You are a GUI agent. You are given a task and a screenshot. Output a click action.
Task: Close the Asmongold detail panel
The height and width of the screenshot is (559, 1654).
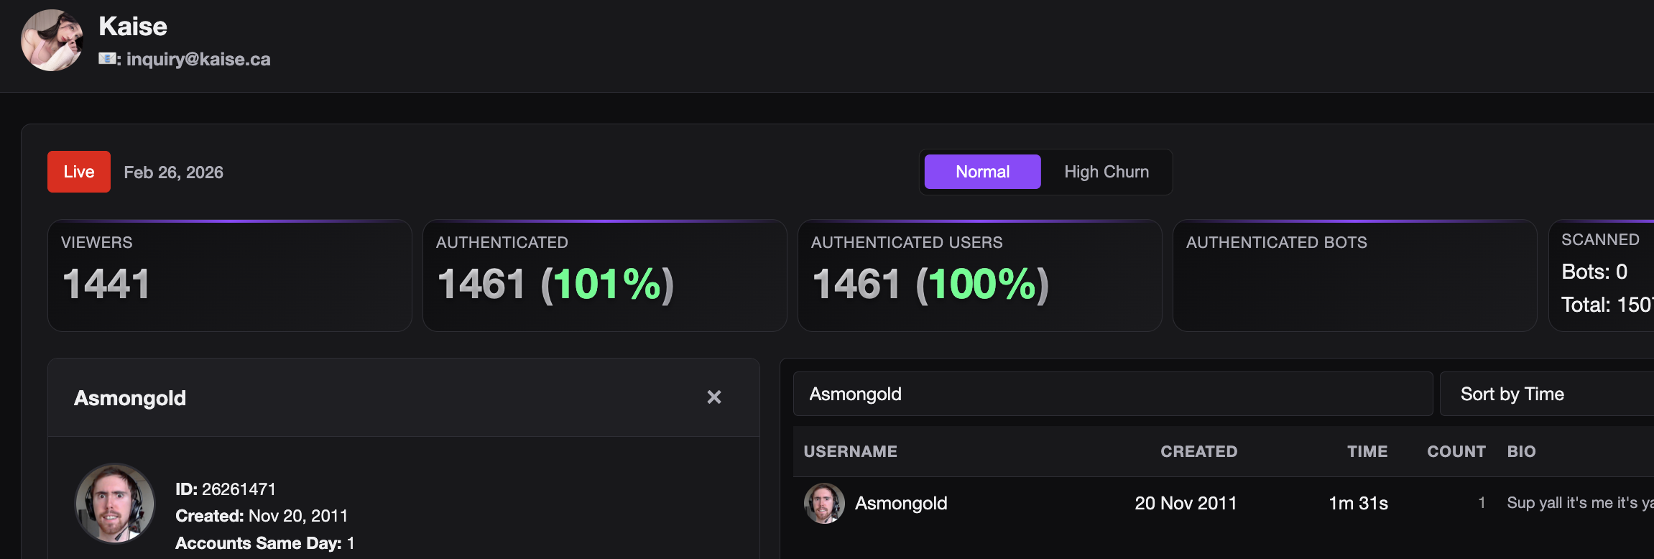(713, 397)
